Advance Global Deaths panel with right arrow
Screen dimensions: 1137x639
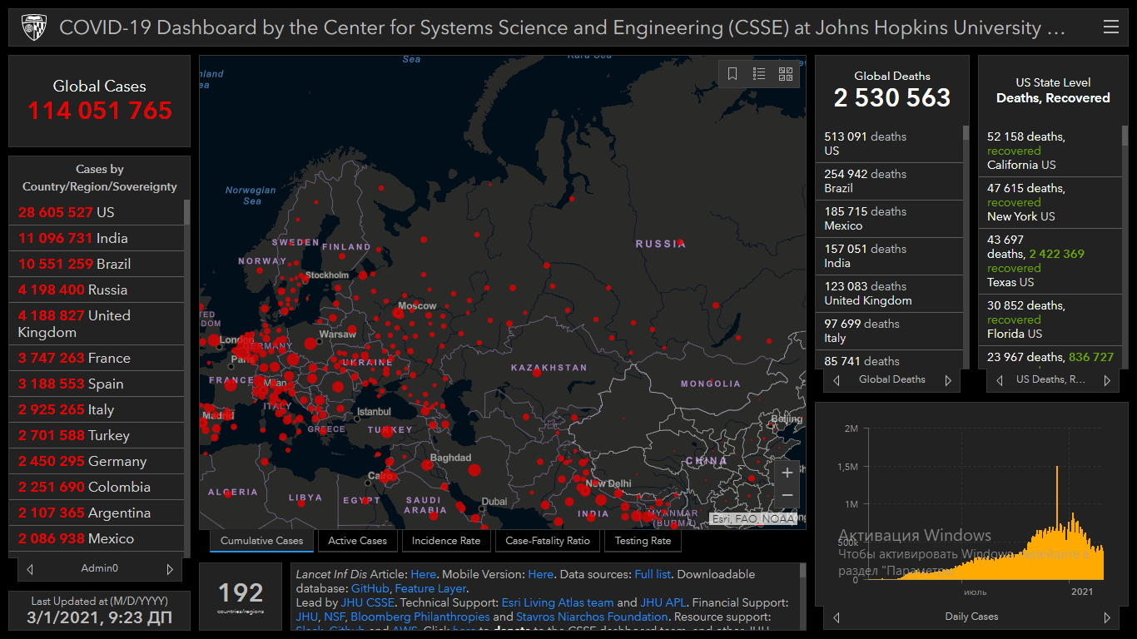(x=947, y=380)
